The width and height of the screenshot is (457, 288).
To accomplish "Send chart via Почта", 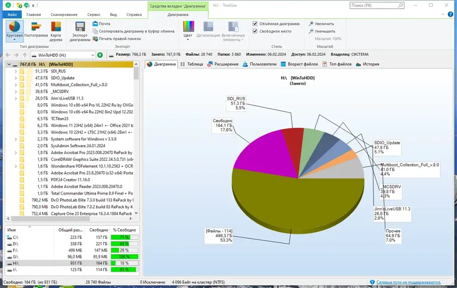I will pyautogui.click(x=101, y=23).
